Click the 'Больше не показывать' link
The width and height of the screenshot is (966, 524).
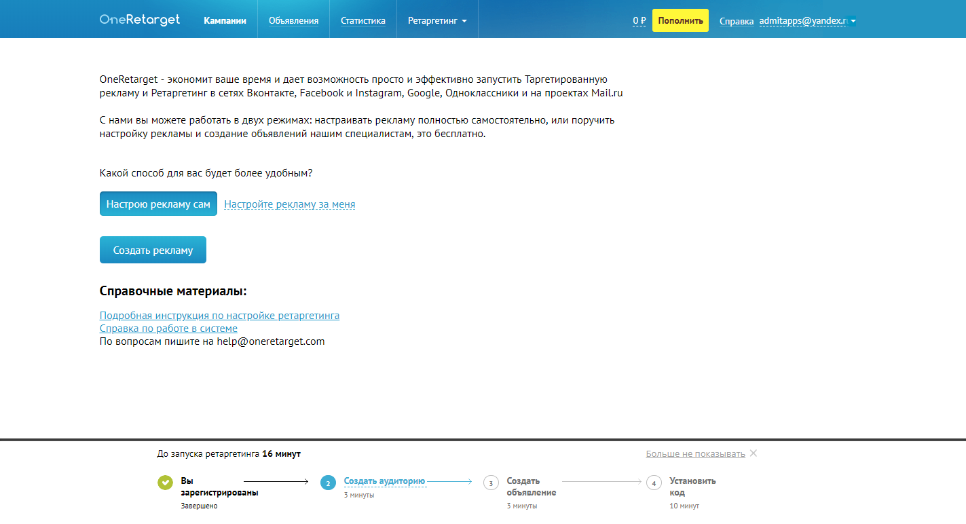coord(694,453)
